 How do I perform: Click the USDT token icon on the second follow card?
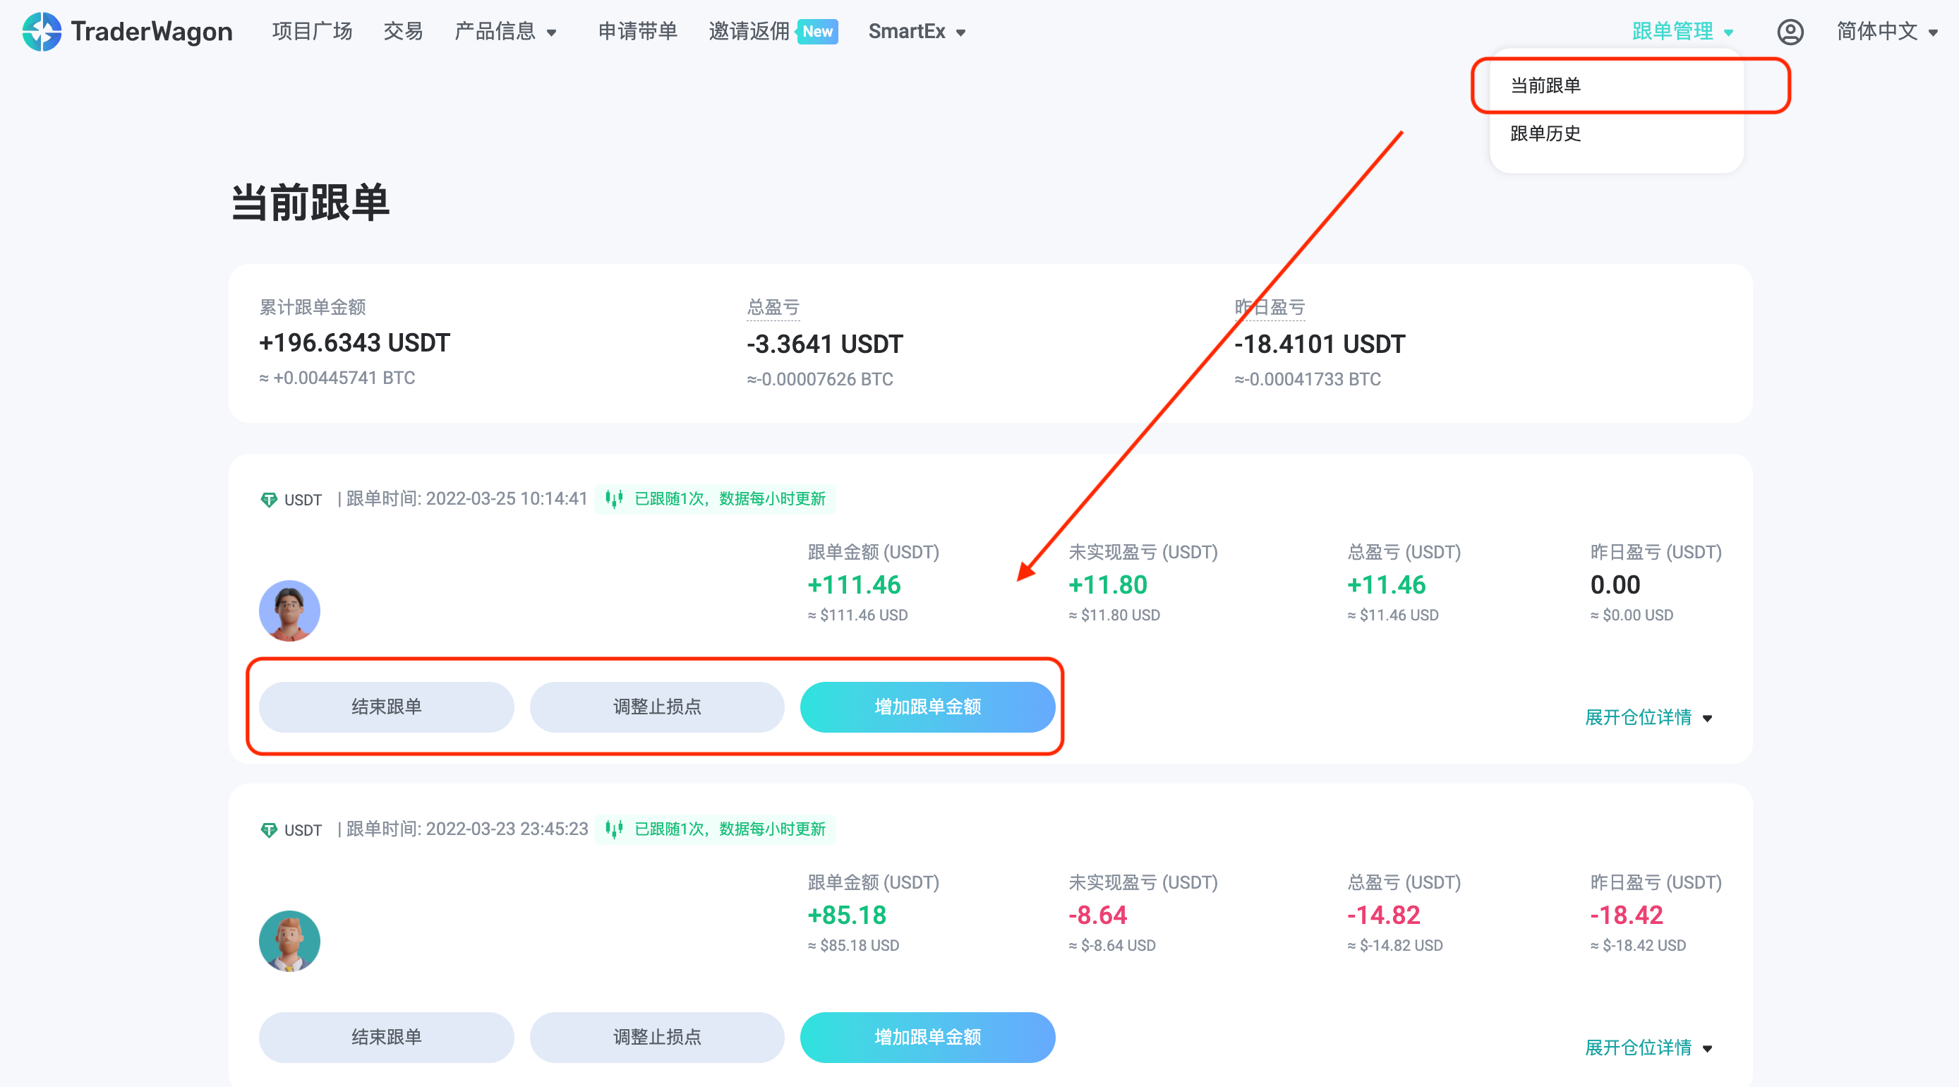(269, 830)
